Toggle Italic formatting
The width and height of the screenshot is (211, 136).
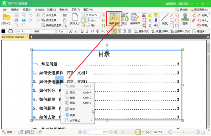tap(87, 31)
